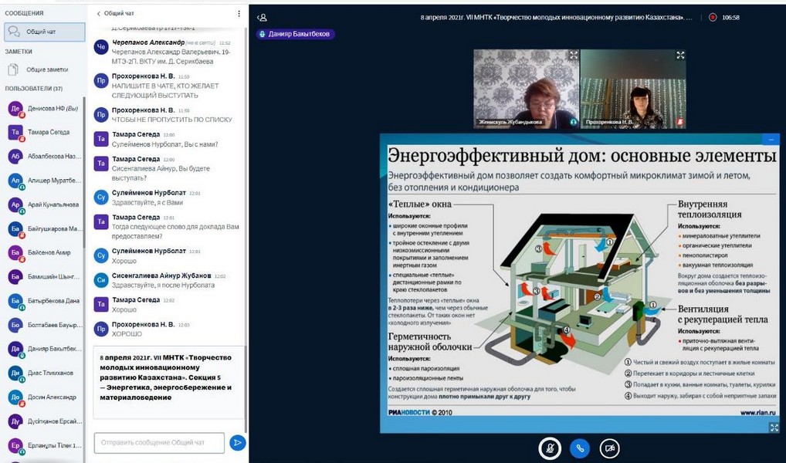Screen dimensions: 786x463
Task: Click Данияр Бакытбеков talking indicator
Action: [295, 34]
